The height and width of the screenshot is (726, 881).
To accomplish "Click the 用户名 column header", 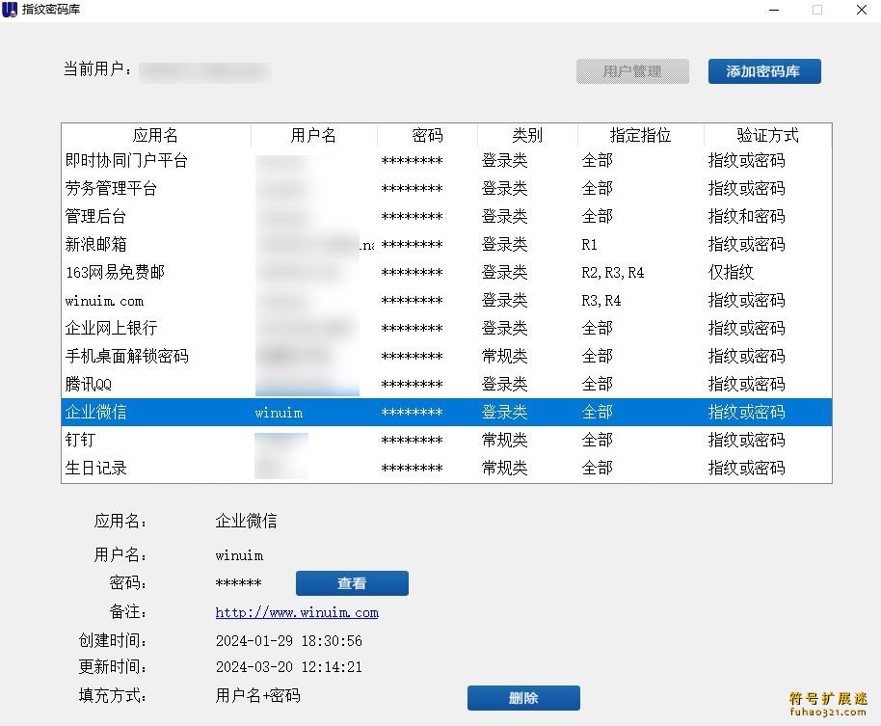I will tap(313, 136).
